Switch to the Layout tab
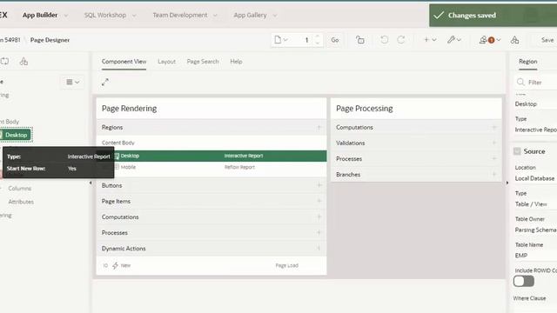The height and width of the screenshot is (313, 557). [166, 62]
